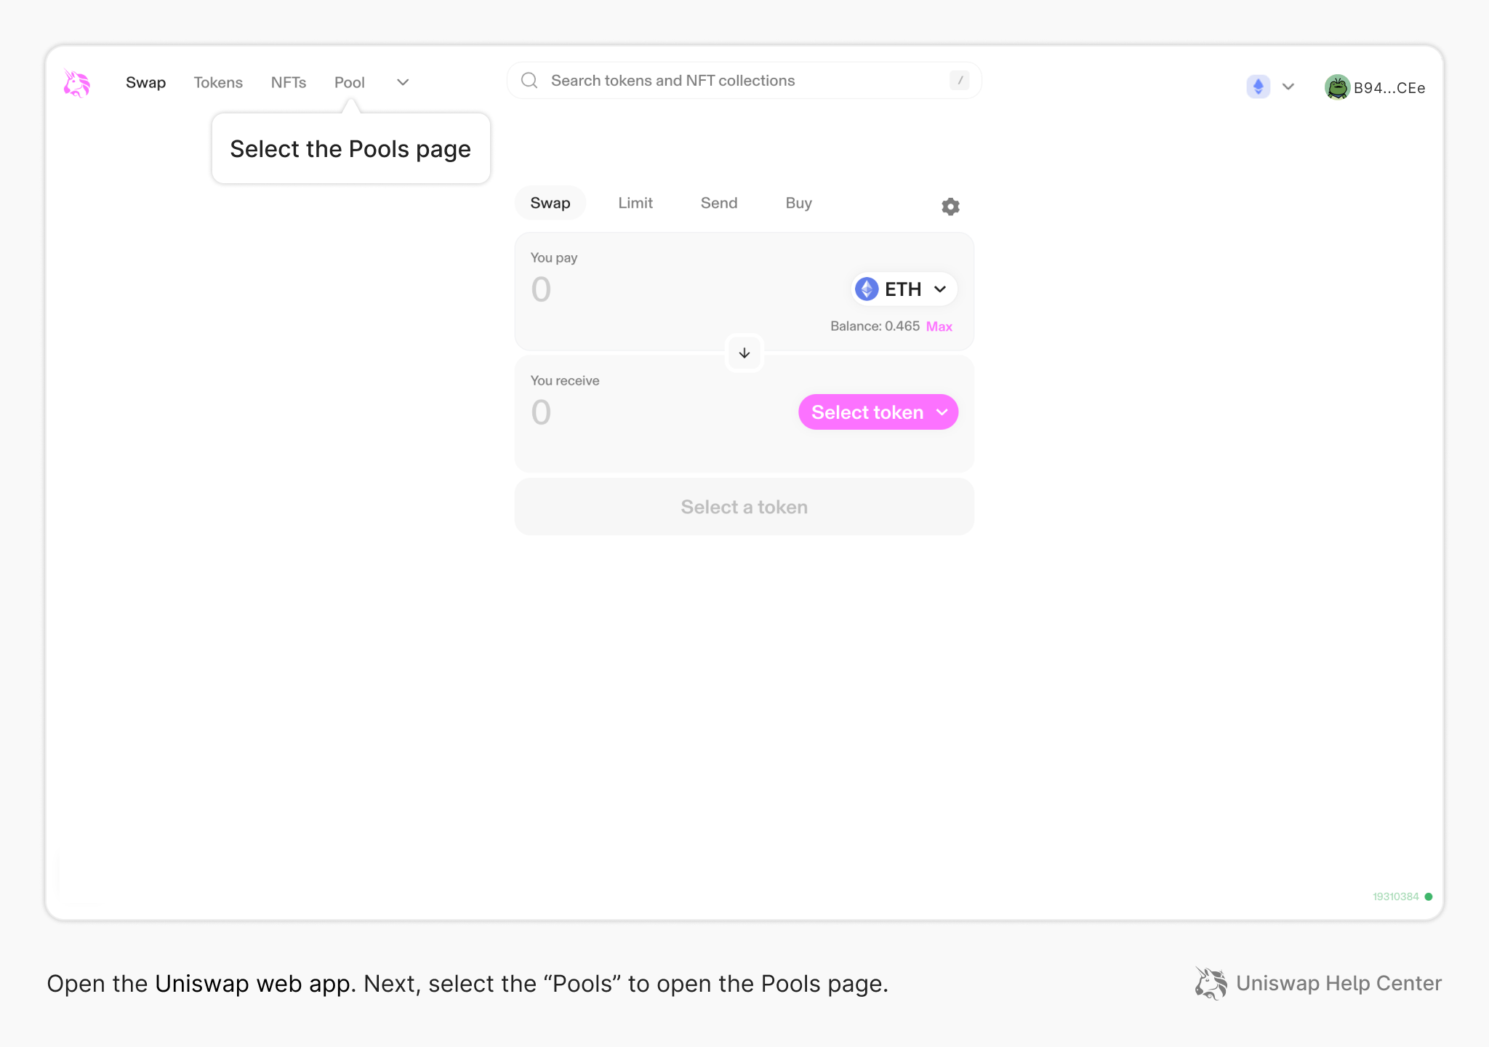Image resolution: width=1489 pixels, height=1047 pixels.
Task: Click the swap direction down-arrow button
Action: click(744, 353)
